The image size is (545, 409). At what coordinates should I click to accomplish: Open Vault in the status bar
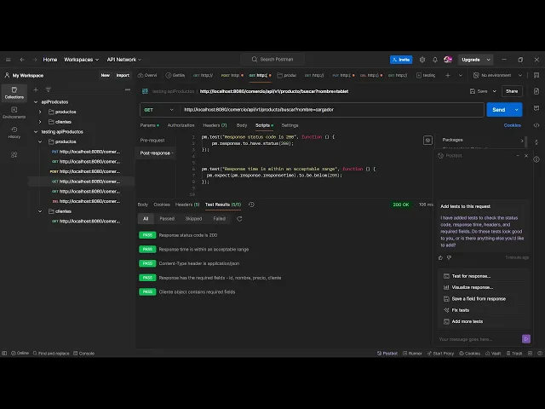pos(493,353)
